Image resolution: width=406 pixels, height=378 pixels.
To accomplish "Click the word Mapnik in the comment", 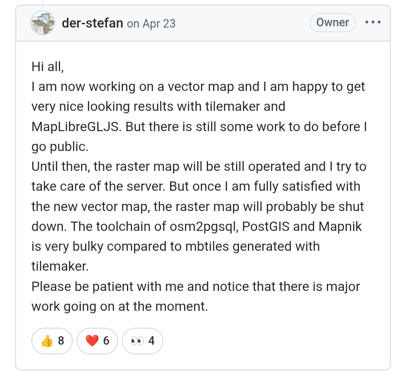I will 340,226.
